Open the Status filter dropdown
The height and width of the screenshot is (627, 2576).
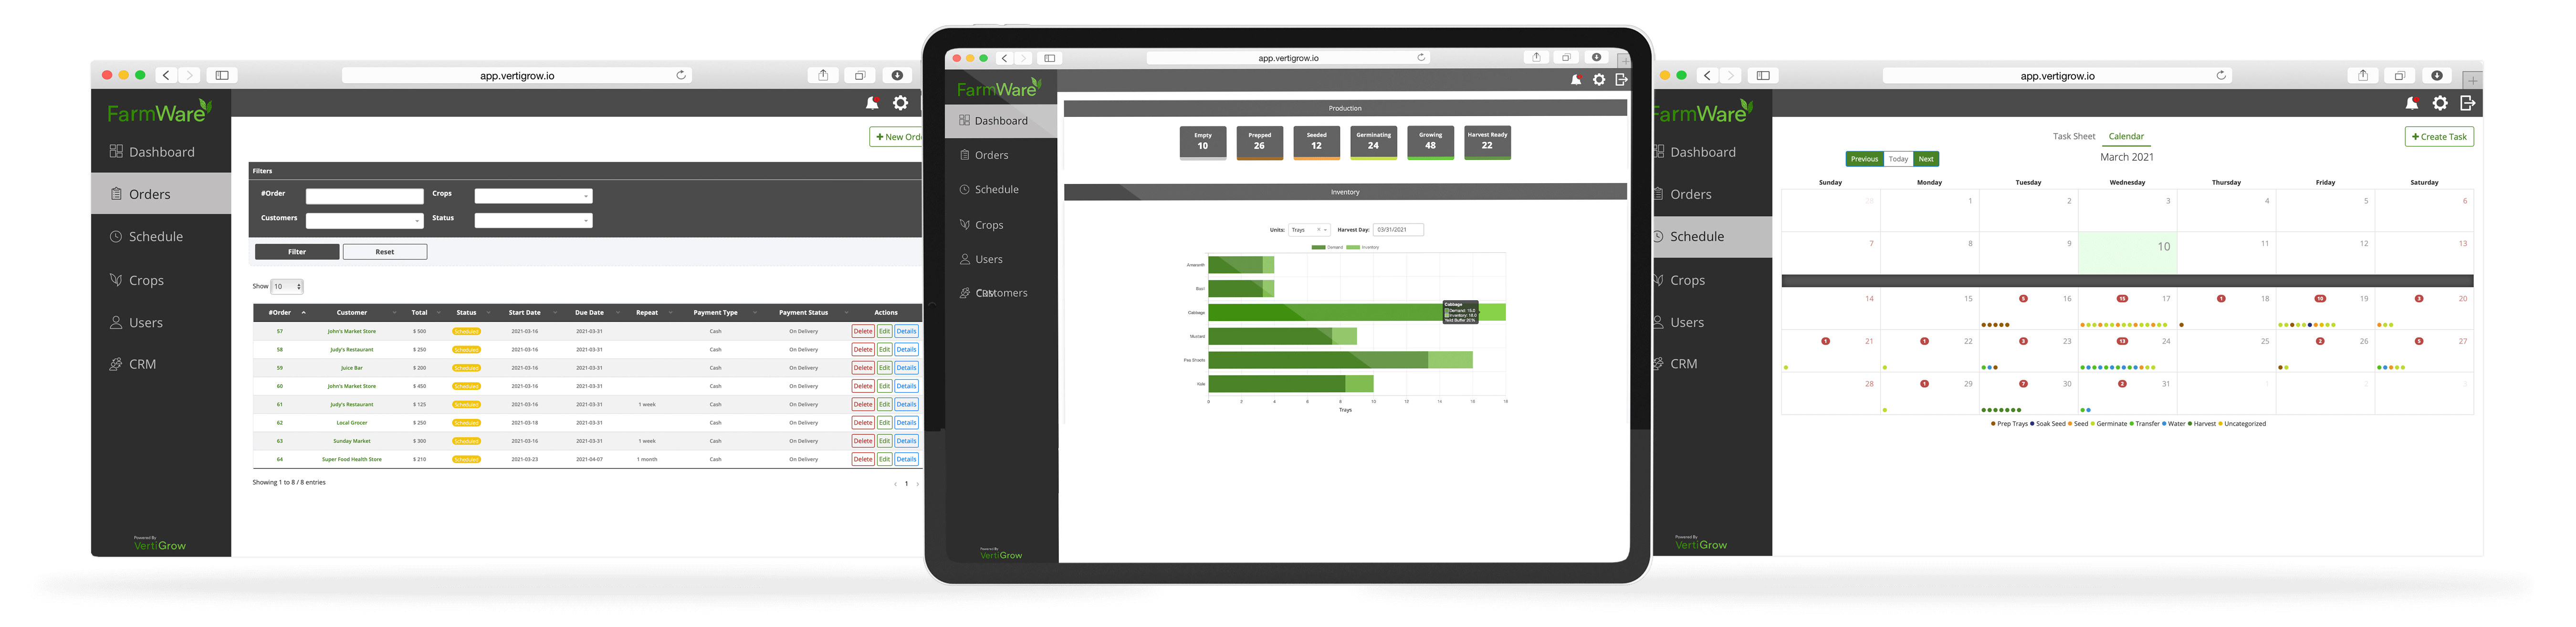point(533,220)
